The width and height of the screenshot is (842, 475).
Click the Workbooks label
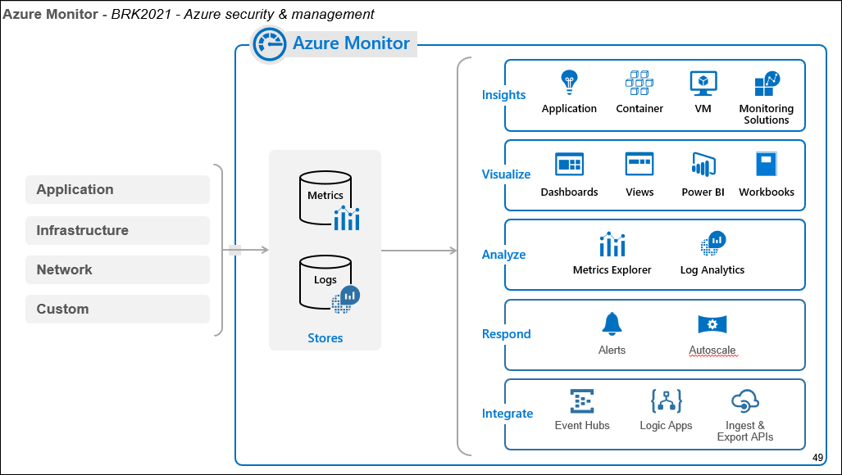767,192
